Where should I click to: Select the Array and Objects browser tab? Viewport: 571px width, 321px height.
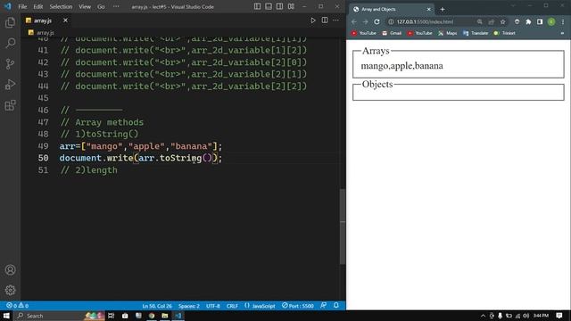pos(392,9)
